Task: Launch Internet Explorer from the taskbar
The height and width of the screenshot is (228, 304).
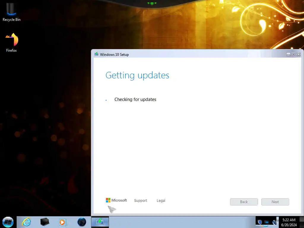Action: [26, 222]
